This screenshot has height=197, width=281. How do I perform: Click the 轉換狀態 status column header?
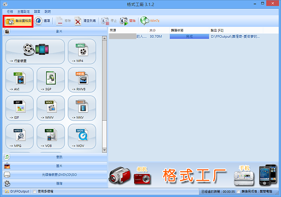pos(189,30)
